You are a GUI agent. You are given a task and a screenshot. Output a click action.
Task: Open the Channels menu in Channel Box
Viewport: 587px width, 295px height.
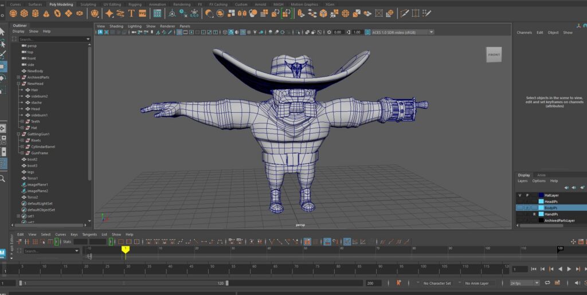point(524,33)
